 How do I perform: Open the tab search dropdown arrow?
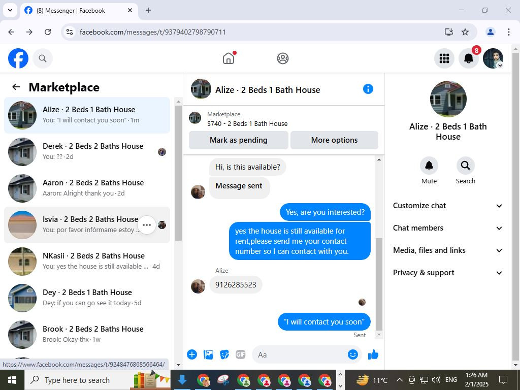tap(10, 10)
